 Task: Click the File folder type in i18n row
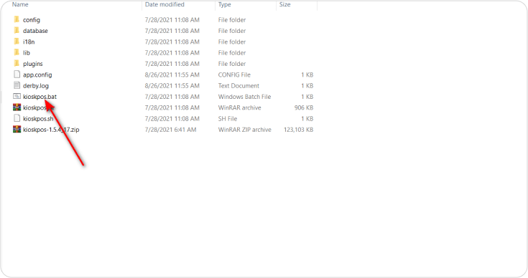232,42
